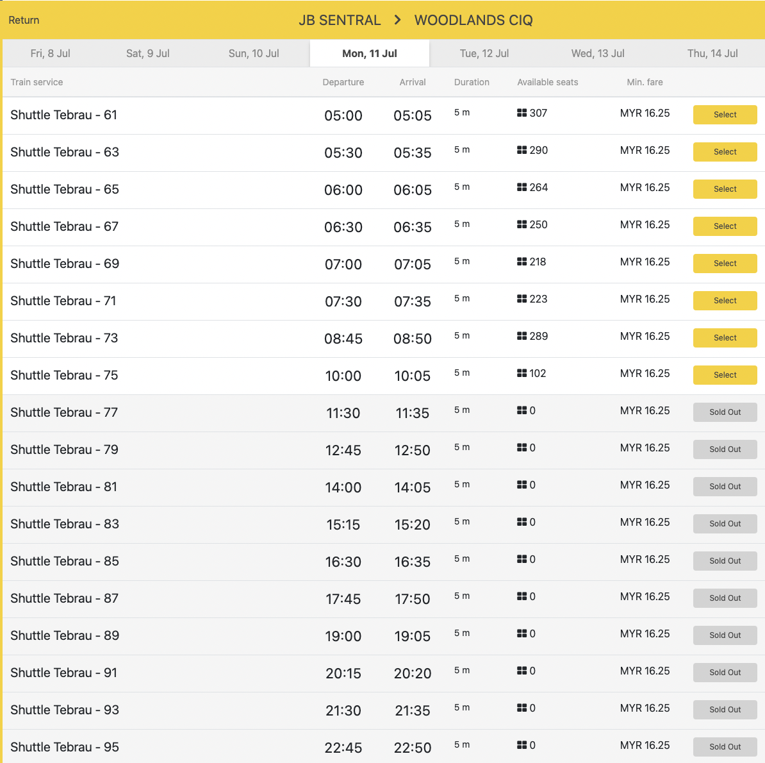Switch to the Wed, 13 Jul date tab
Viewport: 765px width, 763px height.
(x=598, y=53)
